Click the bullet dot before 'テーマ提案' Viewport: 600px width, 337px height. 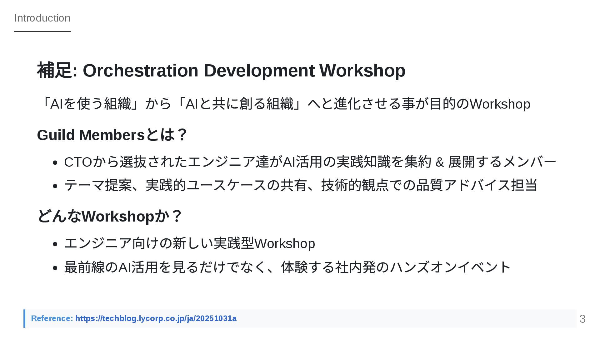[55, 186]
